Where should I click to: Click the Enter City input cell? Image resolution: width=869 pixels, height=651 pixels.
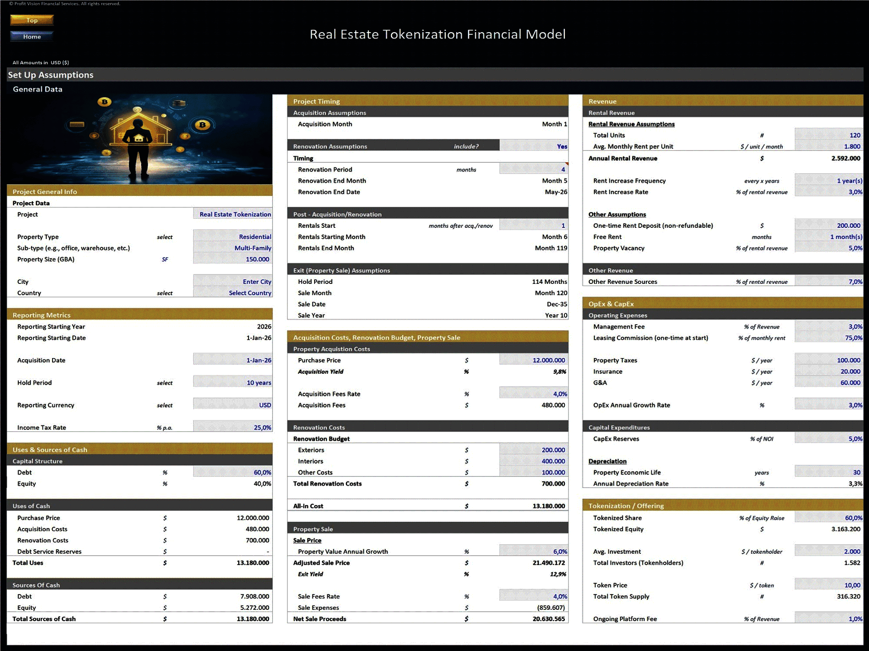(233, 282)
